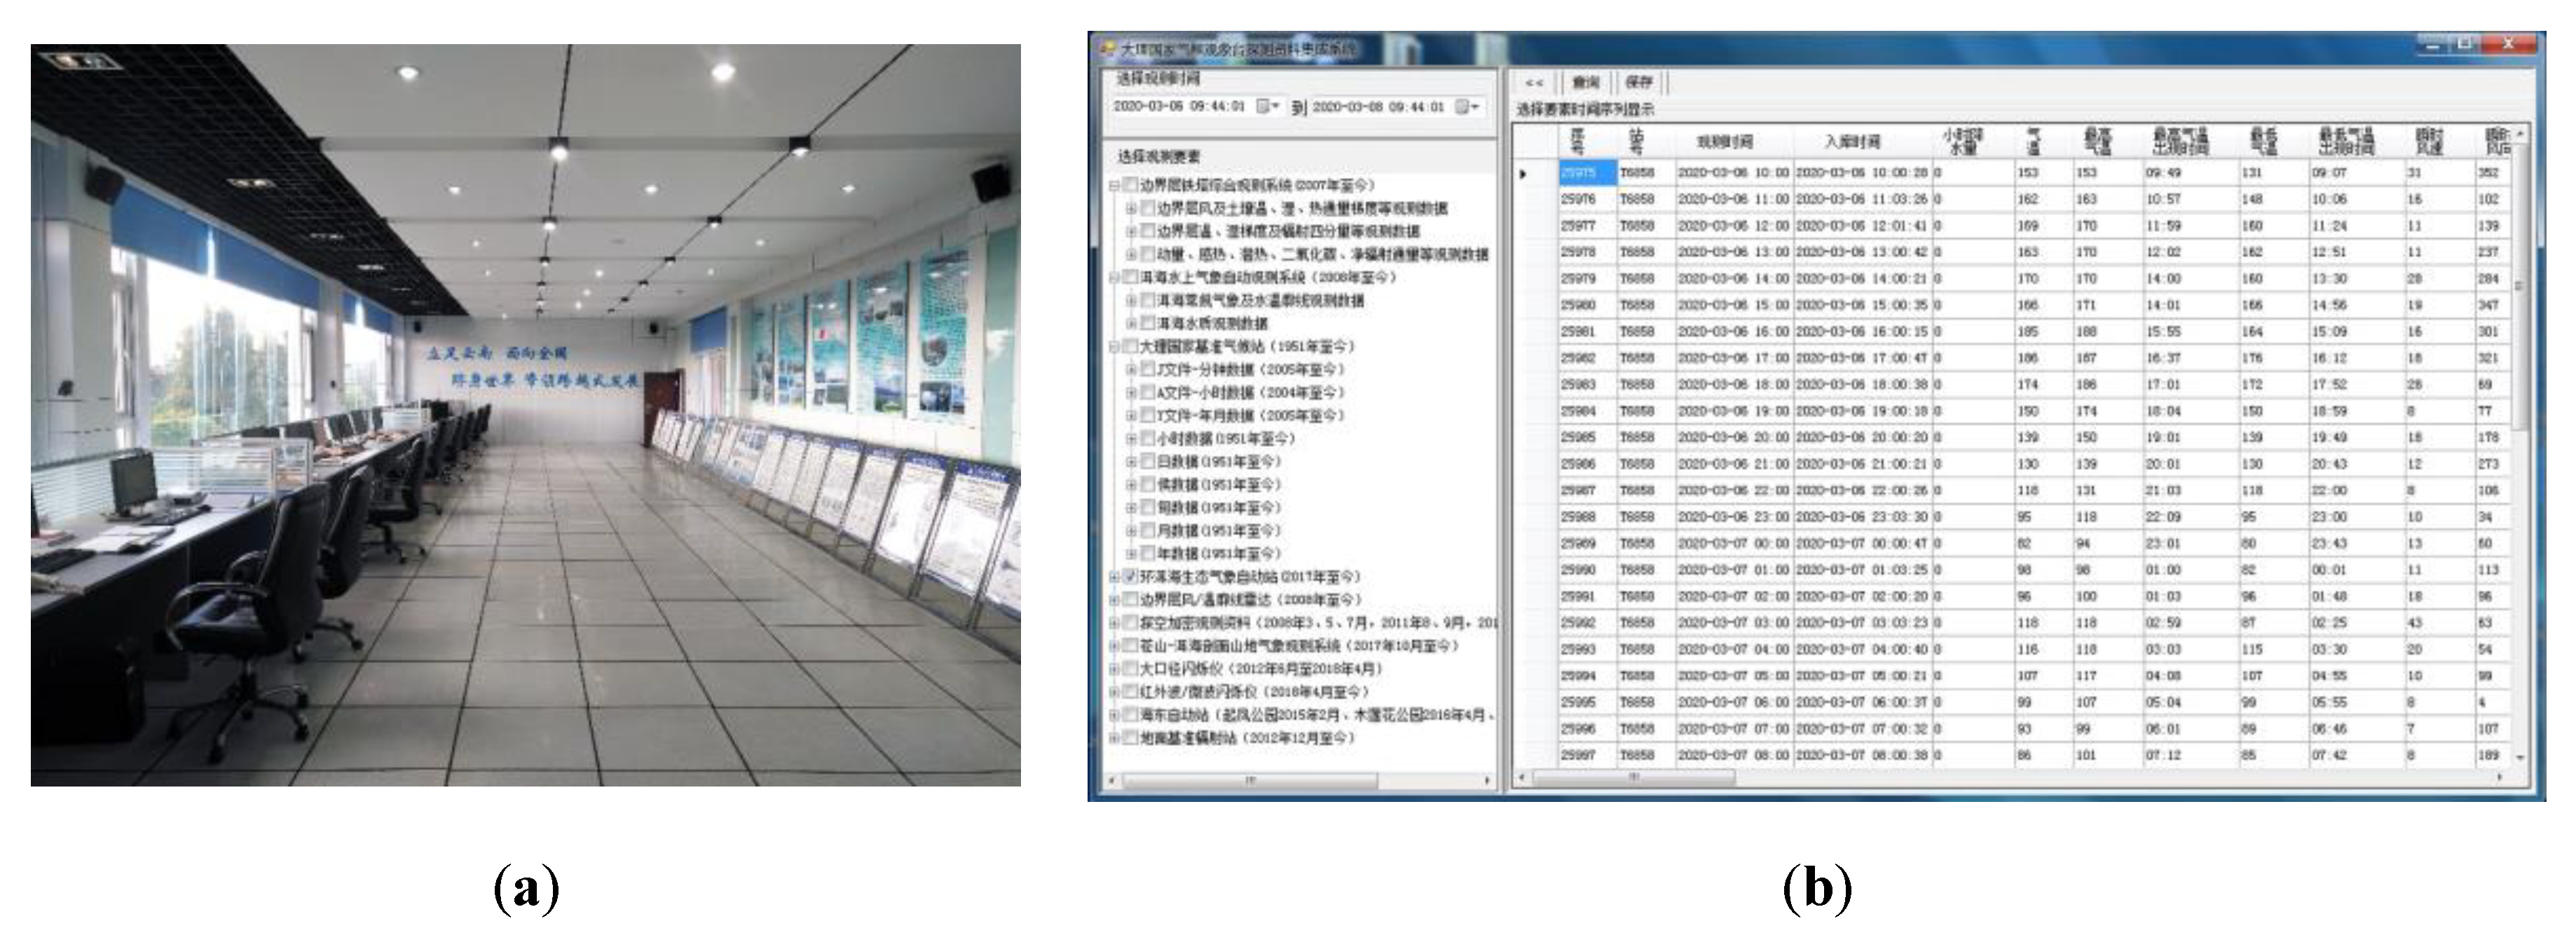Expand the J文件-分钟数据 tree node

[1131, 370]
